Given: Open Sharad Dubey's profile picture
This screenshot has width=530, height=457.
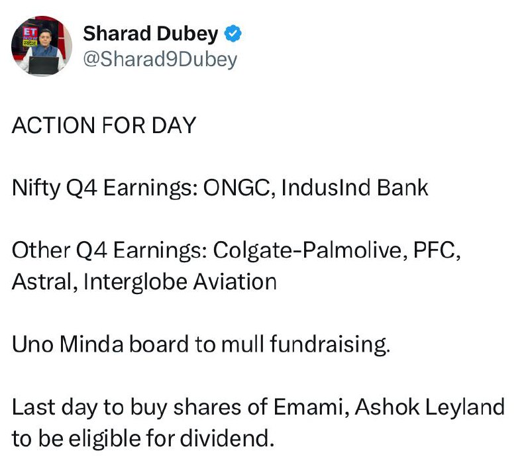Looking at the screenshot, I should tap(42, 46).
